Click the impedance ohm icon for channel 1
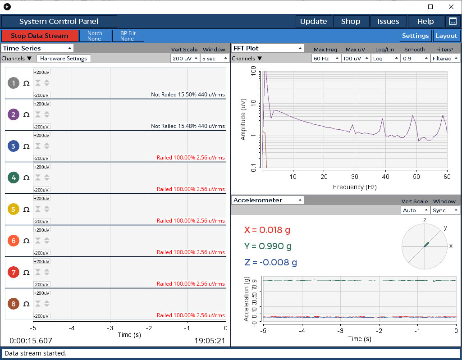Screen dimensions: 462x360 (26, 83)
